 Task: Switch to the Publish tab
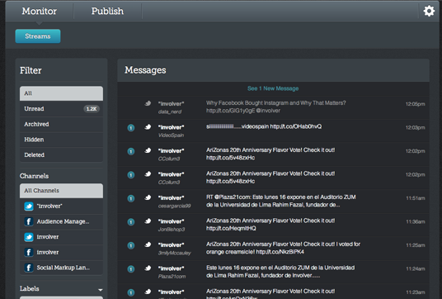point(107,11)
